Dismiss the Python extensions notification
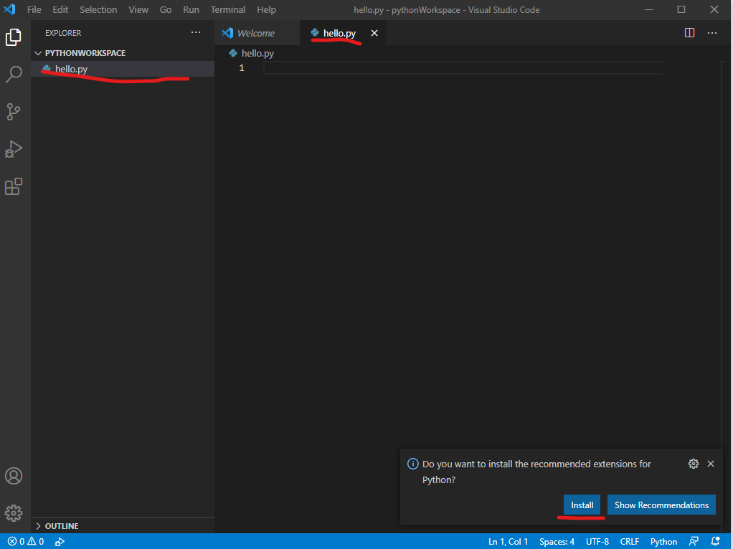 [711, 464]
